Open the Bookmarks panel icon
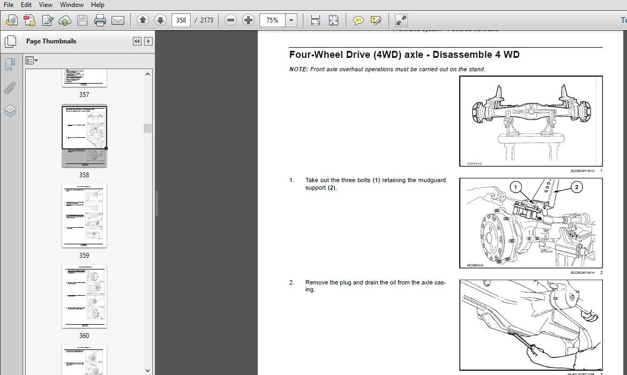 click(10, 64)
